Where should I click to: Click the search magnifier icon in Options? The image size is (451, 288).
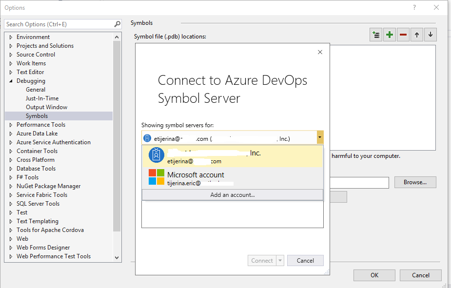tap(117, 24)
